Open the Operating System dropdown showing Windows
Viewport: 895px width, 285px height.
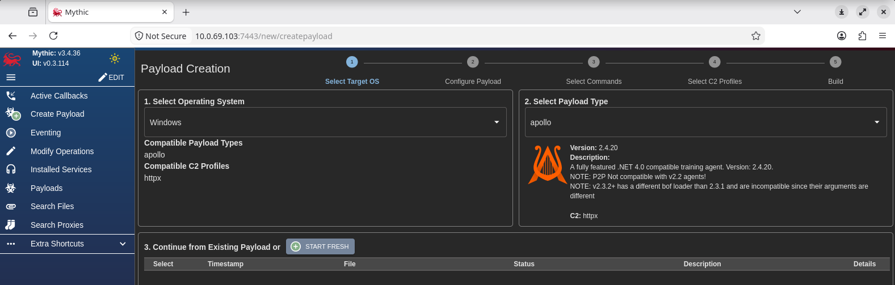(x=325, y=122)
